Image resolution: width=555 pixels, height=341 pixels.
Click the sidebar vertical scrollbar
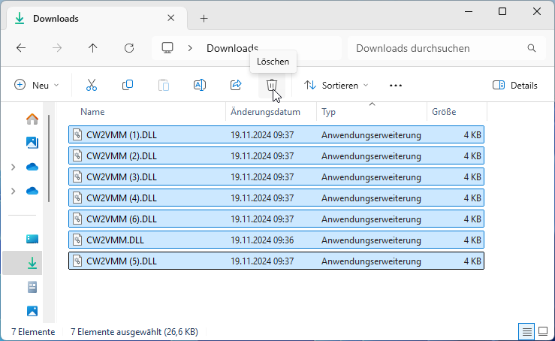(49, 158)
